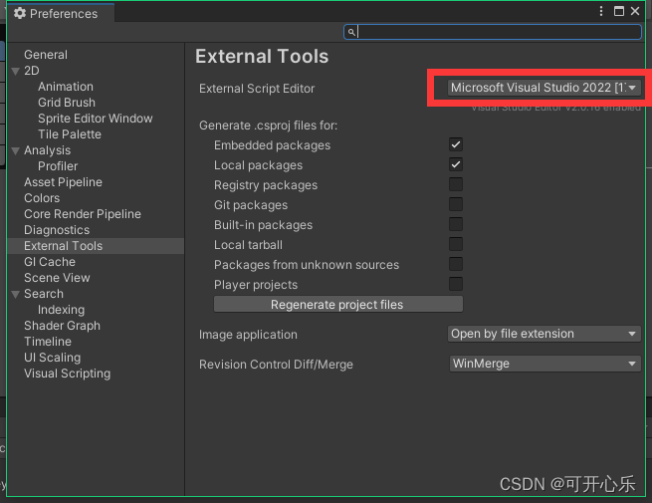This screenshot has height=503, width=652.
Task: Open Indexing preferences
Action: point(61,310)
